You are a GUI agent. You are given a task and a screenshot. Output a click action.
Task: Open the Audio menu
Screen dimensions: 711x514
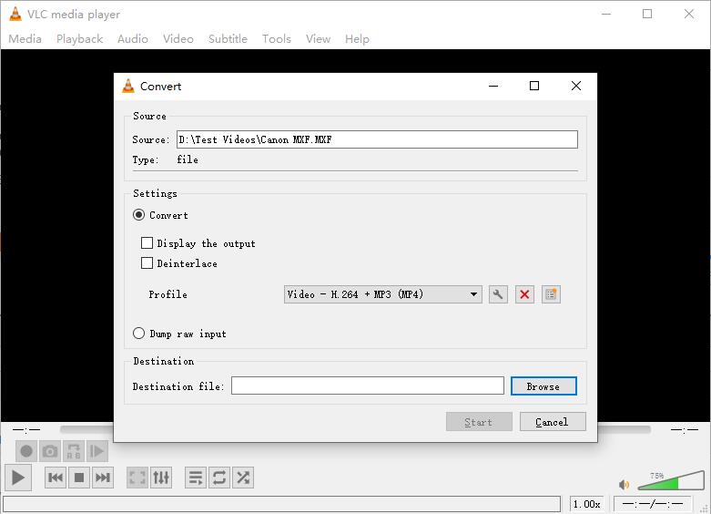(x=133, y=39)
